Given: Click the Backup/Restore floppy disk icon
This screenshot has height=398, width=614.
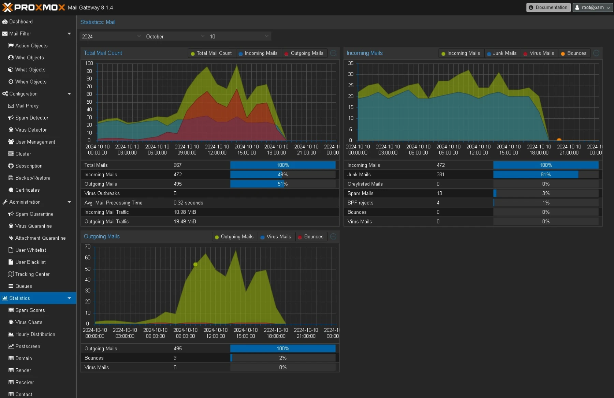Looking at the screenshot, I should tap(11, 178).
